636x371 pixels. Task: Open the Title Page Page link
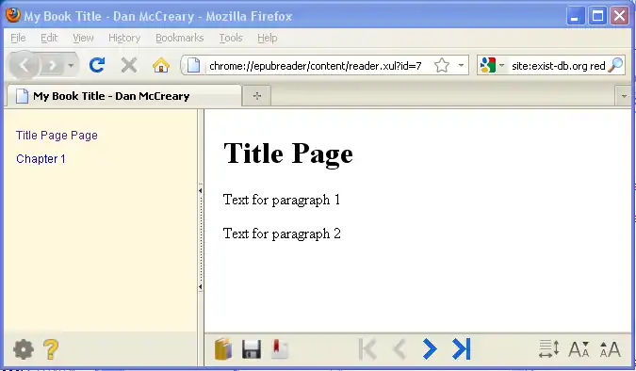pos(57,135)
